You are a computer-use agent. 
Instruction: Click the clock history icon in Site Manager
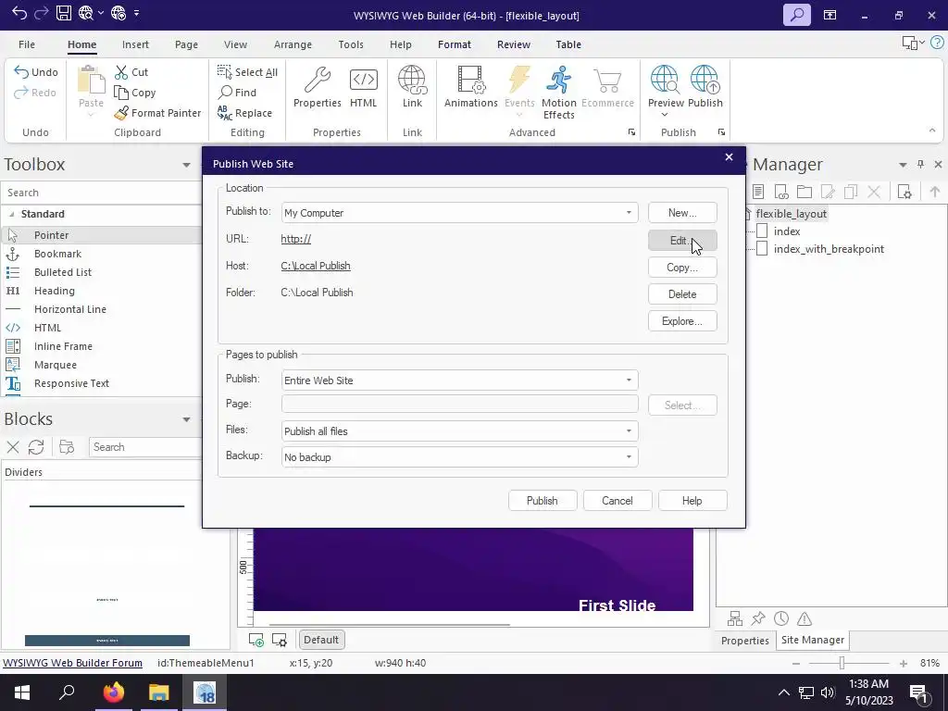pos(781,618)
